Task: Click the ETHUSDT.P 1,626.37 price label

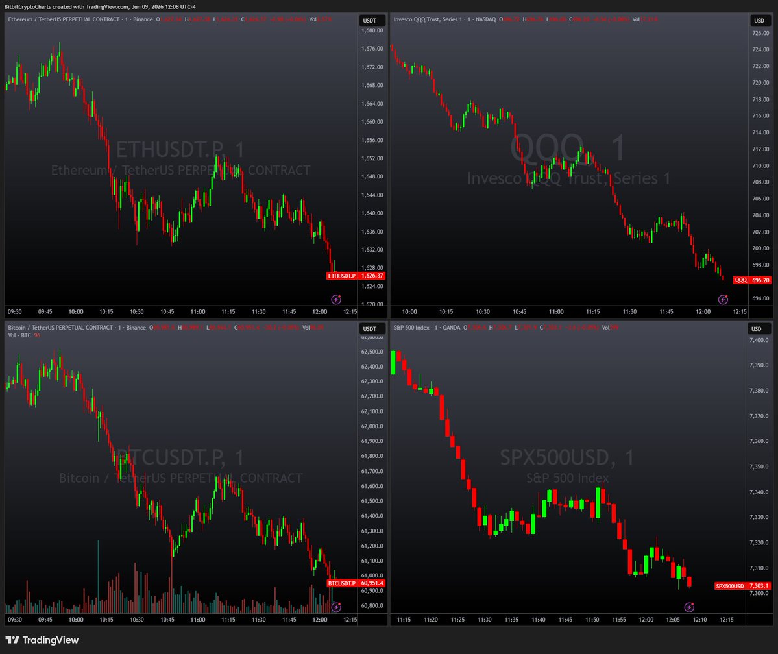Action: tap(356, 276)
